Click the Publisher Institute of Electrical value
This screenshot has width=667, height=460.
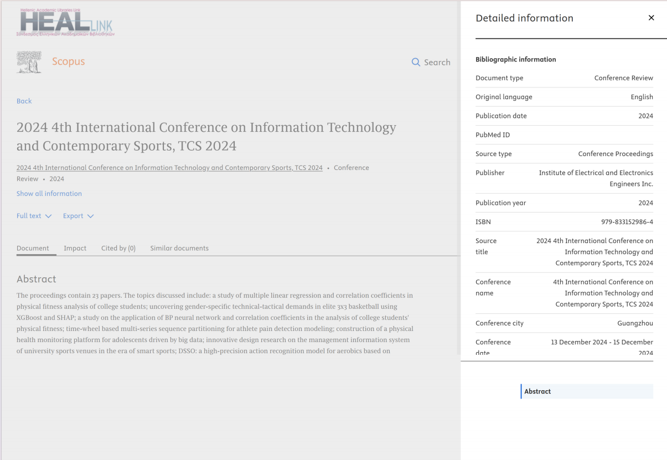[596, 178]
